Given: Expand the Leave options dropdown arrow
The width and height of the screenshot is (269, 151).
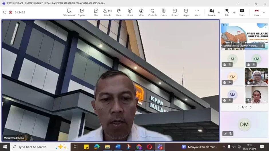Looking at the screenshot, I should pyautogui.click(x=264, y=12).
